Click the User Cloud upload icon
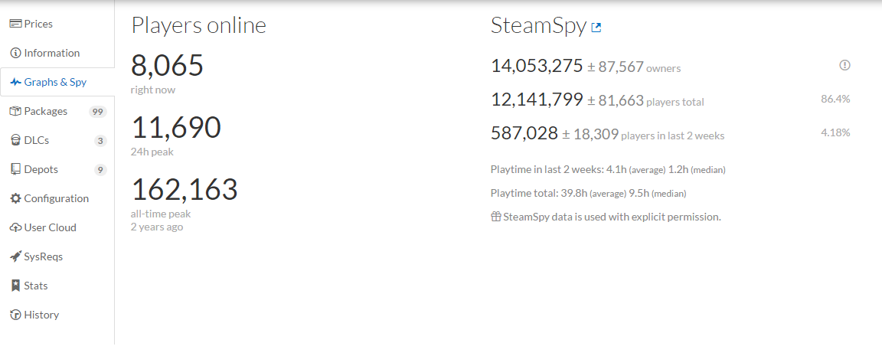The width and height of the screenshot is (882, 356). tap(15, 227)
